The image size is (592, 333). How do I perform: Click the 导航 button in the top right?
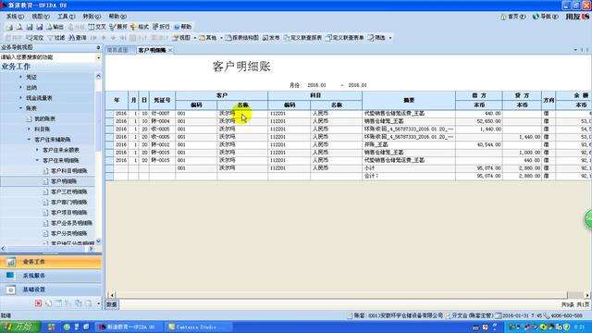545,17
